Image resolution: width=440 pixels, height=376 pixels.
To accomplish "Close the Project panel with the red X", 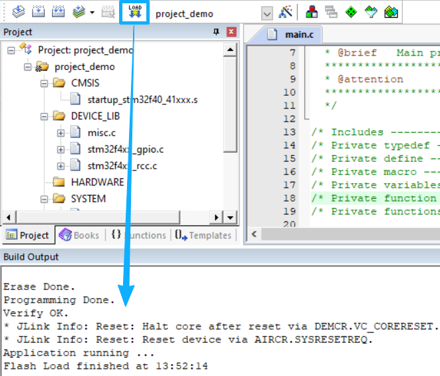I will 231,32.
